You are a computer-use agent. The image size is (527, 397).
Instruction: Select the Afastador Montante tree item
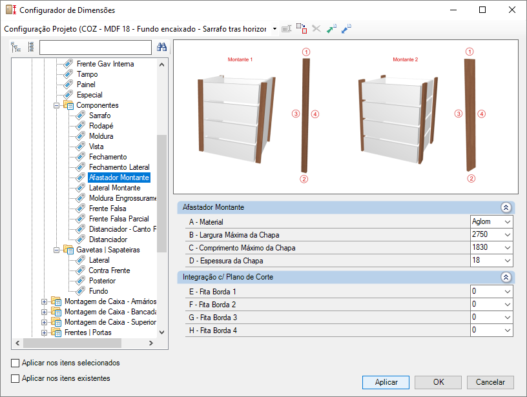(x=119, y=178)
